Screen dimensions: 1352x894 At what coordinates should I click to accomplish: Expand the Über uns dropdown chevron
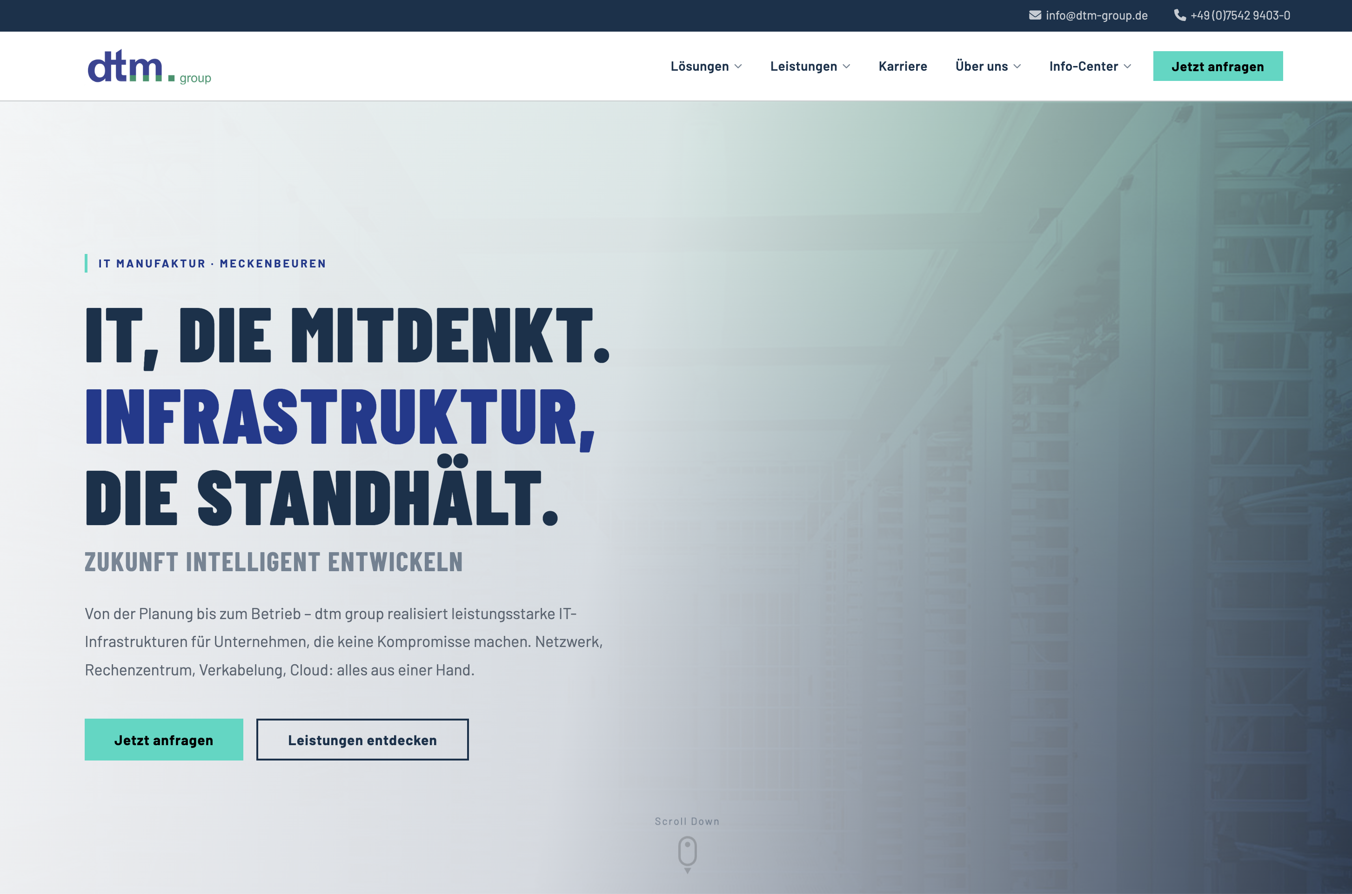coord(1017,67)
